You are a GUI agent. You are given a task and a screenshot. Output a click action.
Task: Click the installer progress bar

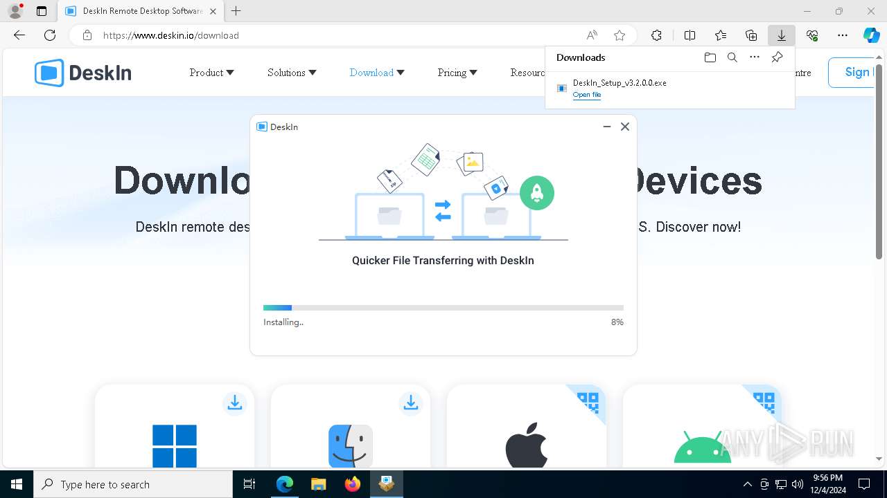443,308
